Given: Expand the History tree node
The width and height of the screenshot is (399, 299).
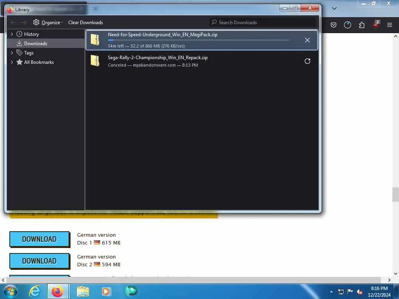Looking at the screenshot, I should pyautogui.click(x=12, y=34).
